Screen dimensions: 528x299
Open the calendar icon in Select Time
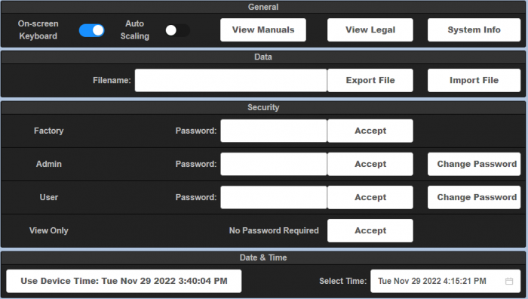509,281
